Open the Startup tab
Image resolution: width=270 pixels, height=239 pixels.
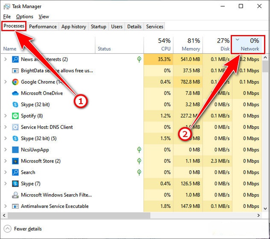[99, 26]
